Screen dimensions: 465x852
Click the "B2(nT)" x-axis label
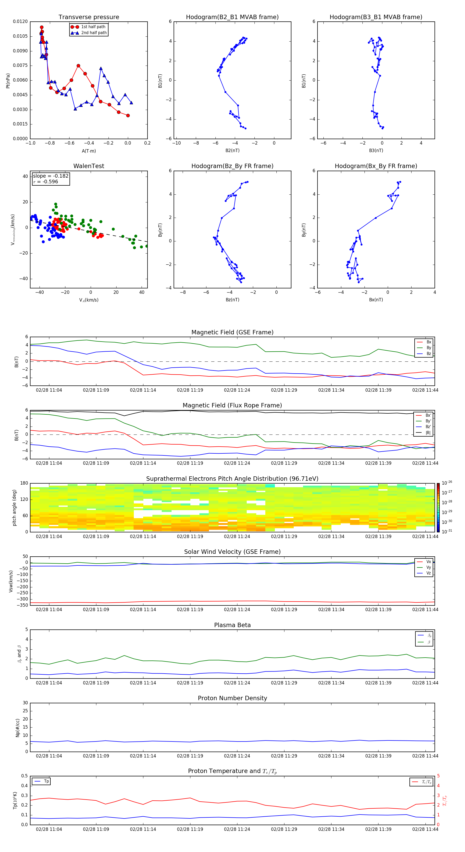(x=232, y=151)
